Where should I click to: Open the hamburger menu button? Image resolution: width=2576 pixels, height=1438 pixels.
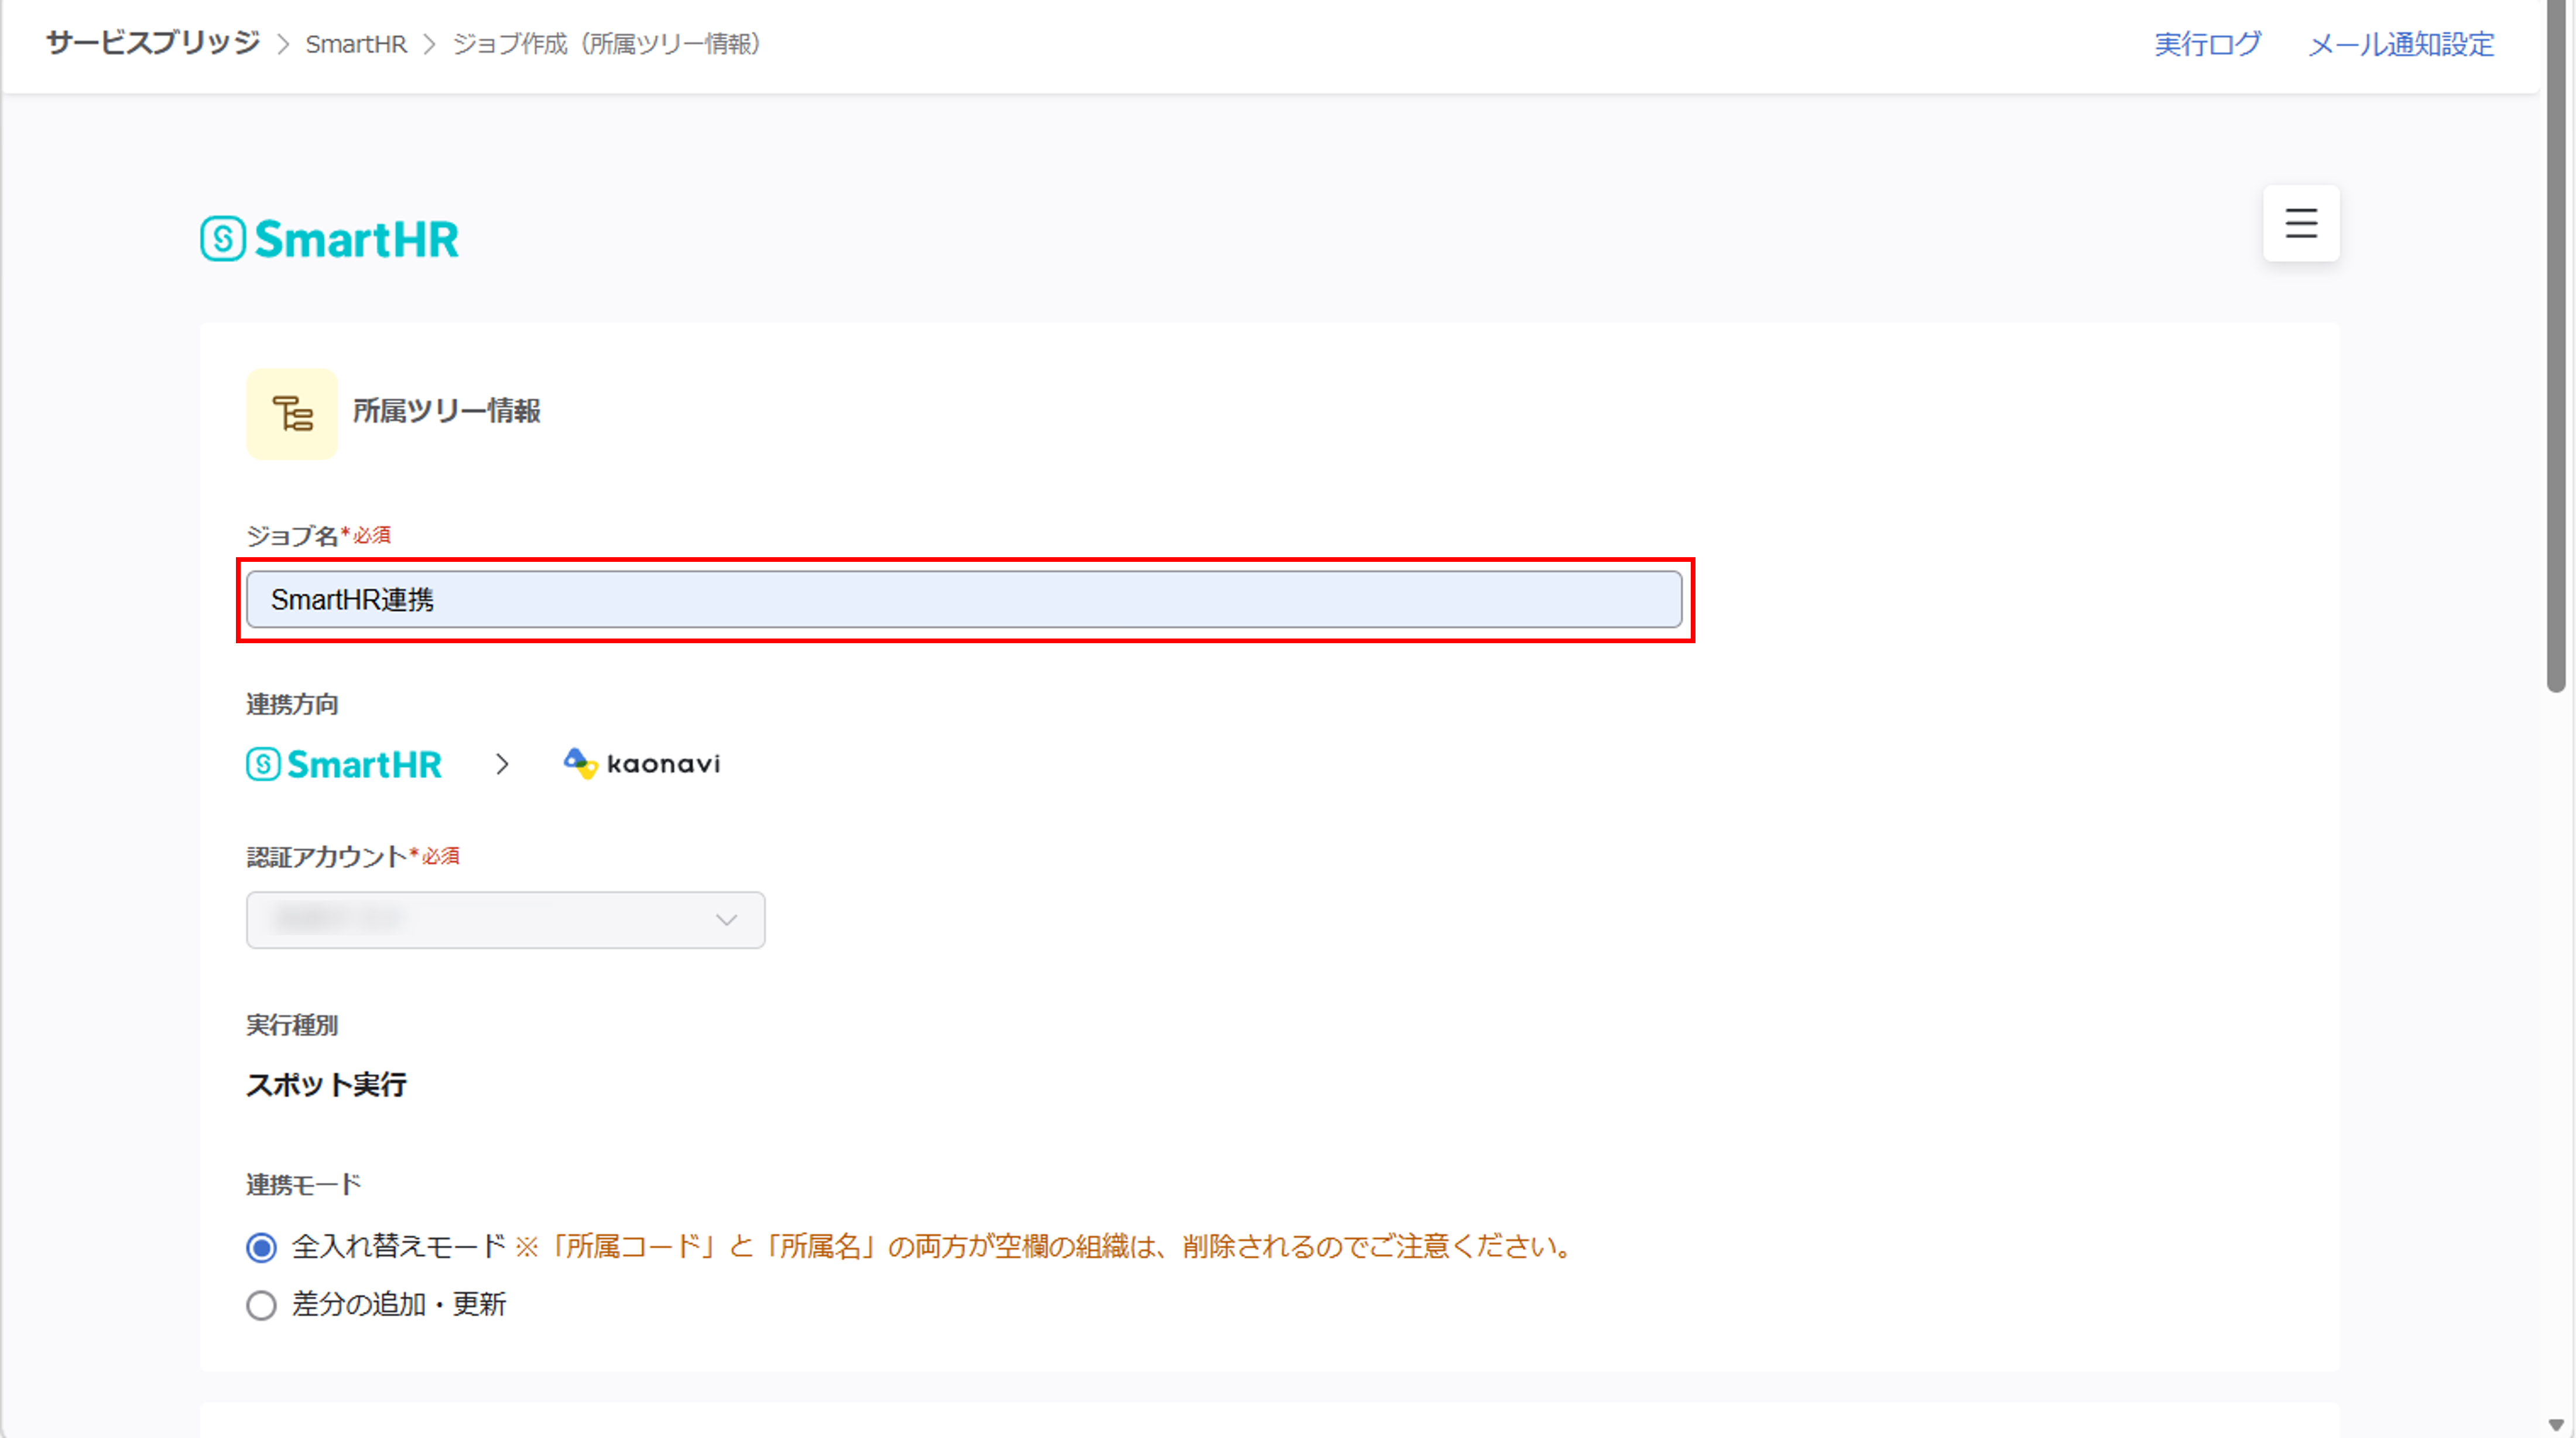click(2301, 223)
